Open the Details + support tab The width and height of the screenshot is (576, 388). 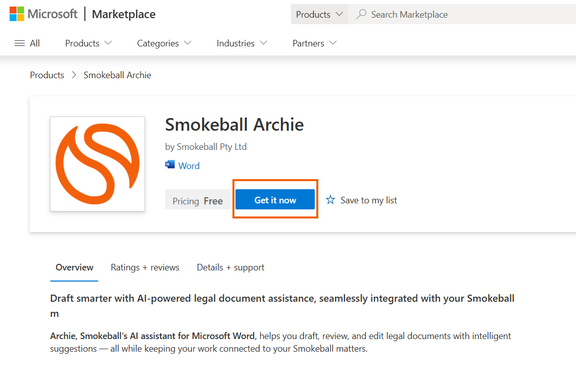point(230,267)
